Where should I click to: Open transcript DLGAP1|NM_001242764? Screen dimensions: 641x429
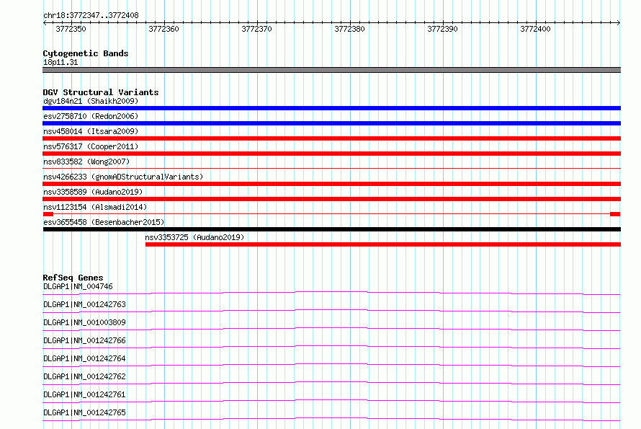tap(84, 358)
